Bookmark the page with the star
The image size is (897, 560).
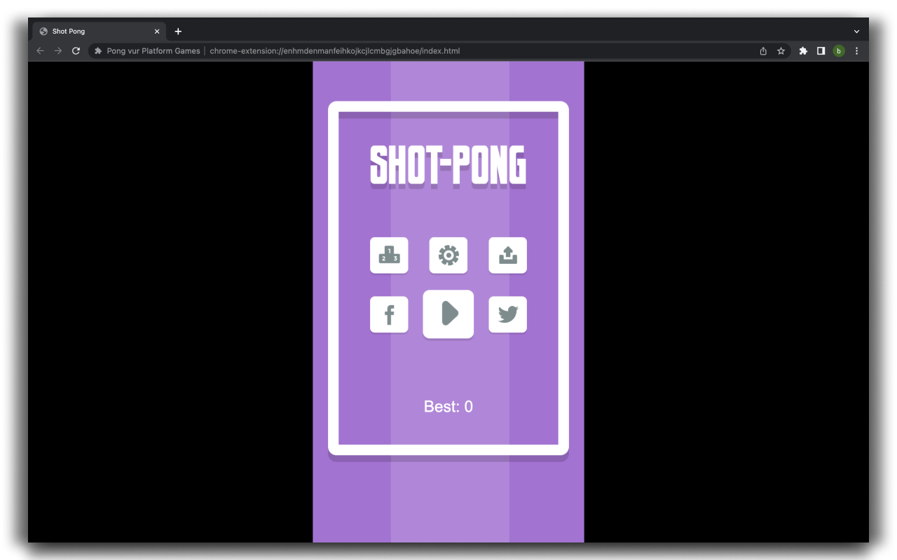point(781,50)
